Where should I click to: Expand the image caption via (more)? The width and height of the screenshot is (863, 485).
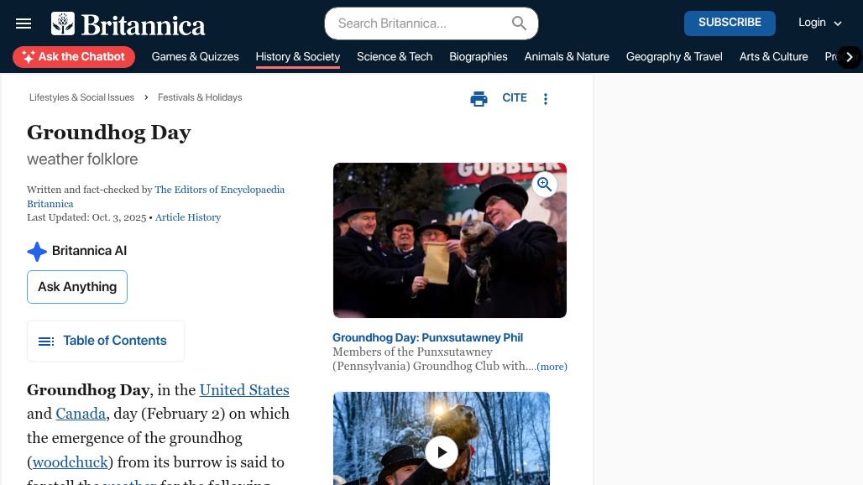click(552, 367)
